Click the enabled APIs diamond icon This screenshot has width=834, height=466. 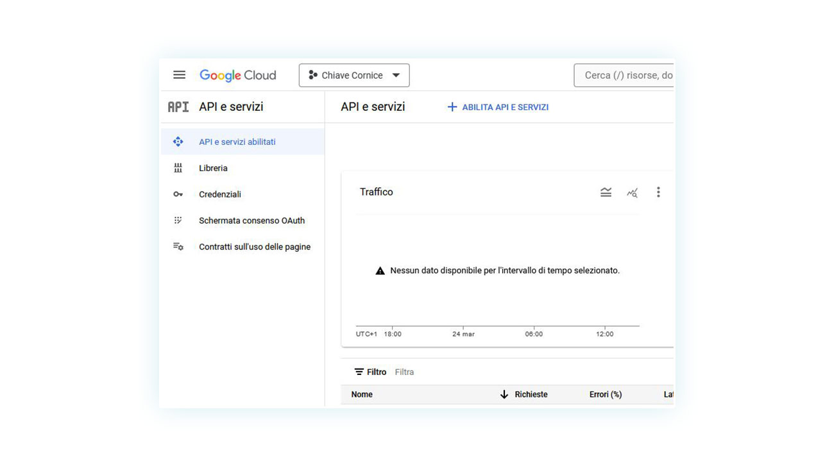coord(178,142)
